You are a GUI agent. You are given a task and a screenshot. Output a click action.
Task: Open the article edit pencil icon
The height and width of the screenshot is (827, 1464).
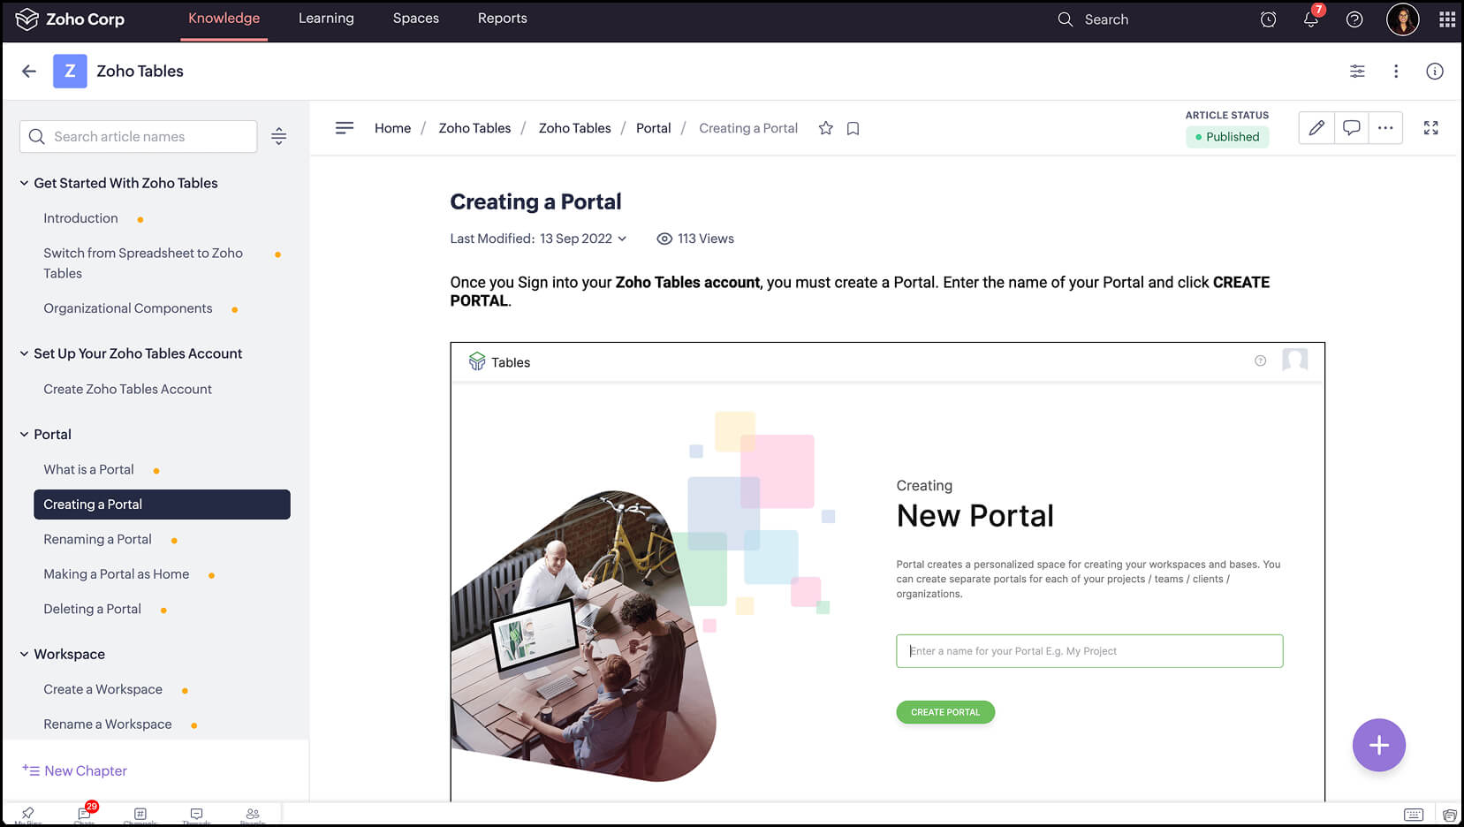1316,127
